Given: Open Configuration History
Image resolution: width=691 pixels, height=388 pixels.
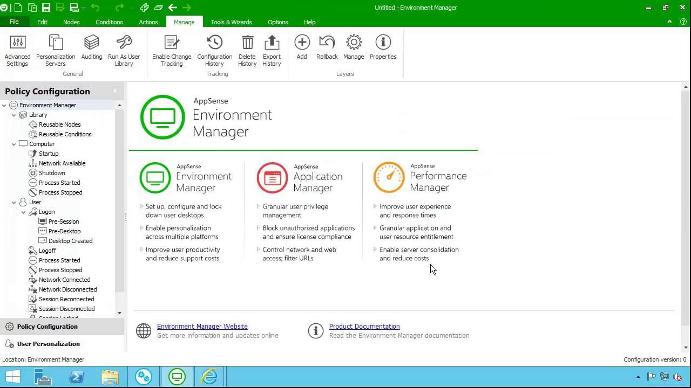Looking at the screenshot, I should pos(215,51).
